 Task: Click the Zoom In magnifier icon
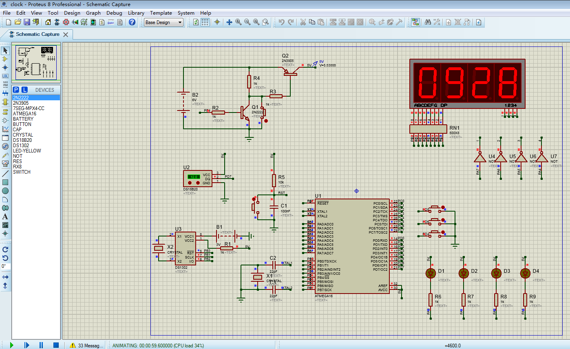(x=238, y=22)
